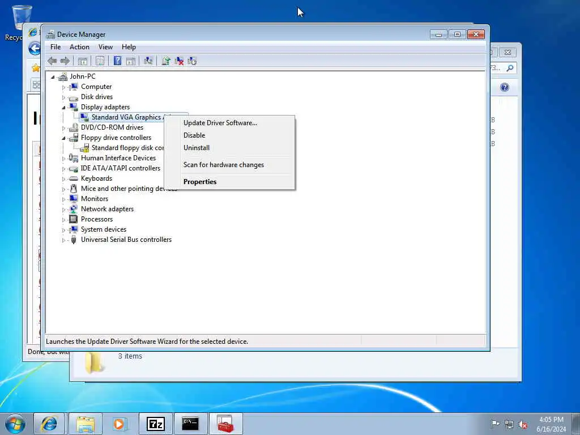Expand the System devices node
Image resolution: width=580 pixels, height=435 pixels.
[x=63, y=230]
